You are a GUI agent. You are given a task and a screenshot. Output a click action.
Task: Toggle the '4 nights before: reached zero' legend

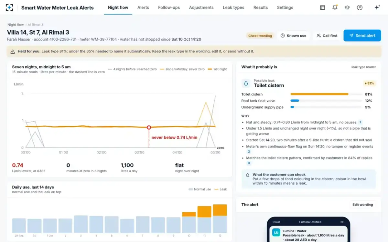132,69
